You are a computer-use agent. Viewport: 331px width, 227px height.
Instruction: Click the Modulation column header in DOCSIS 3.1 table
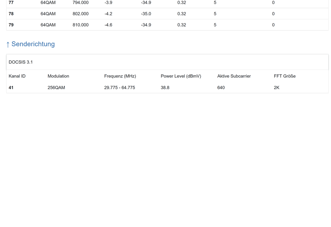[58, 76]
